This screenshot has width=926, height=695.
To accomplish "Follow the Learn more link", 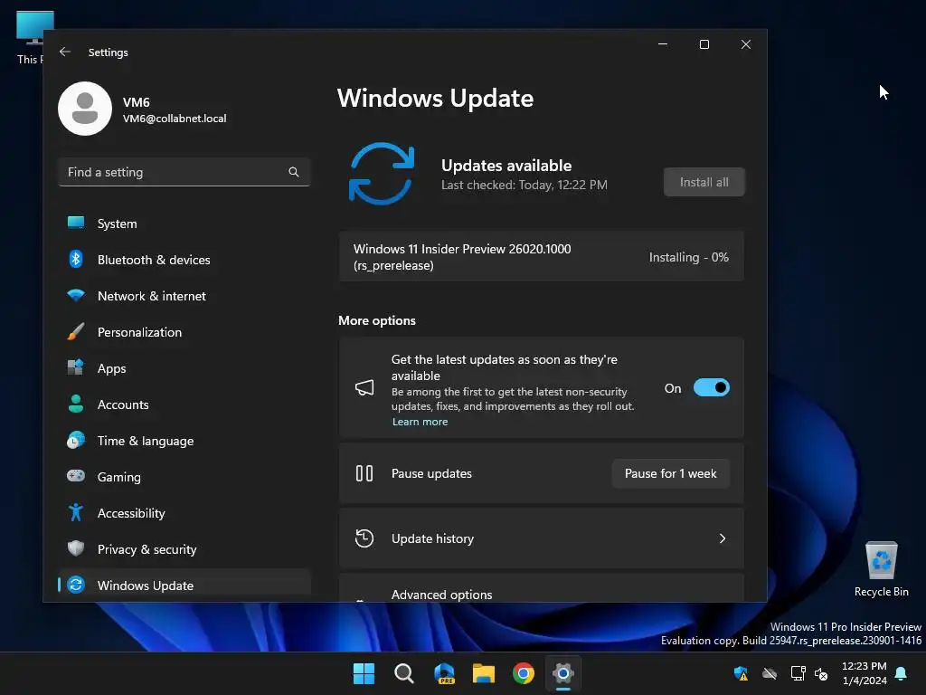I will [420, 422].
